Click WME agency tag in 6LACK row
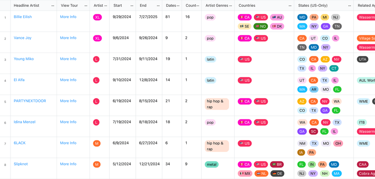Image resolution: width=375 pixels, height=179 pixels. [363, 144]
